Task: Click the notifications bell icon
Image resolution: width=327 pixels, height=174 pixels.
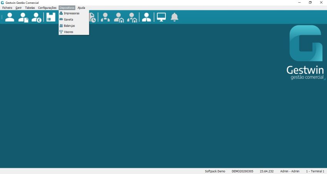Action: coord(175,17)
